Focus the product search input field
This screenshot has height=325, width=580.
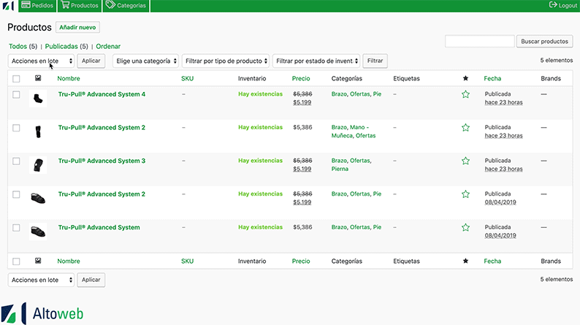[x=480, y=42]
